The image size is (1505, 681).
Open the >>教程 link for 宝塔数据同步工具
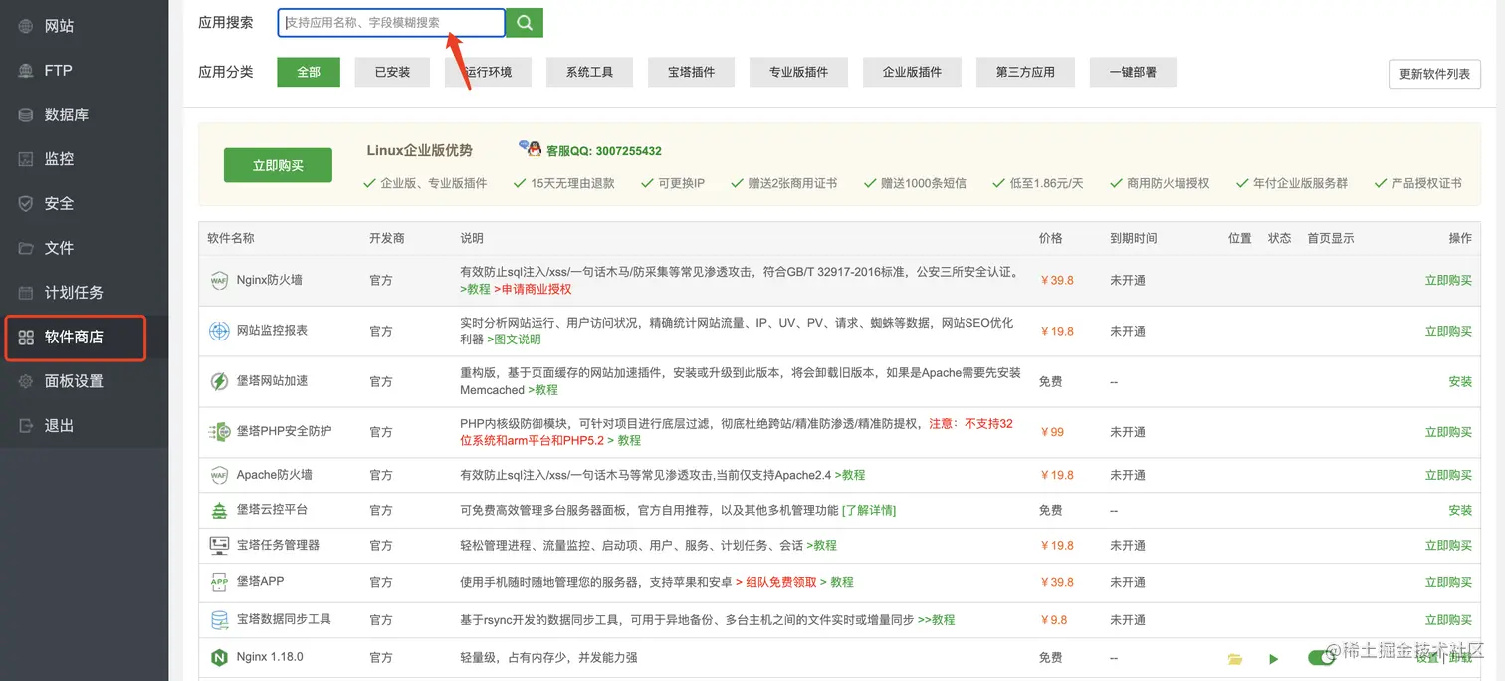tap(936, 620)
